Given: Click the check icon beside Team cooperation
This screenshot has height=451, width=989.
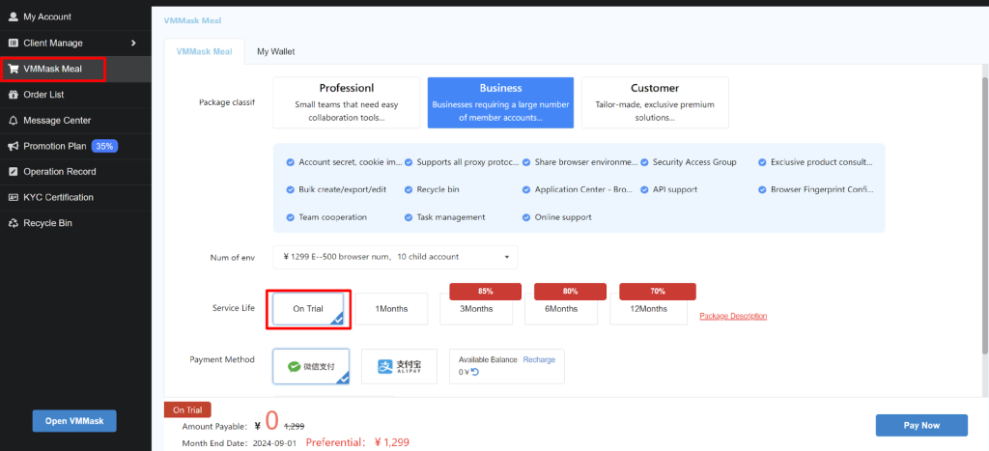Looking at the screenshot, I should pyautogui.click(x=290, y=217).
